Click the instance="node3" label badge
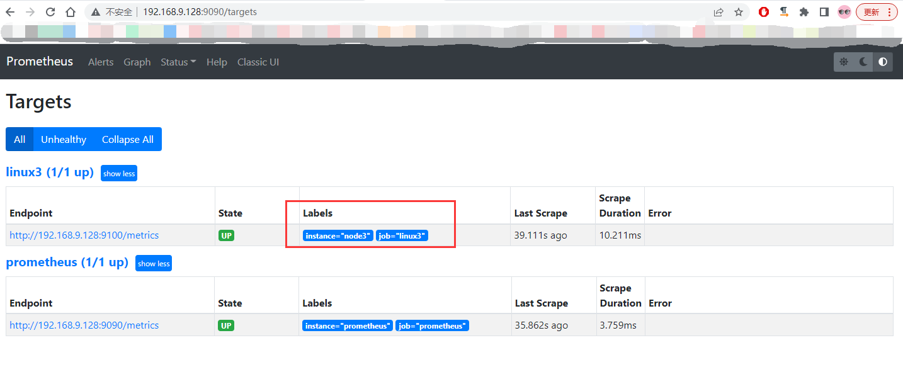The image size is (903, 367). 338,235
